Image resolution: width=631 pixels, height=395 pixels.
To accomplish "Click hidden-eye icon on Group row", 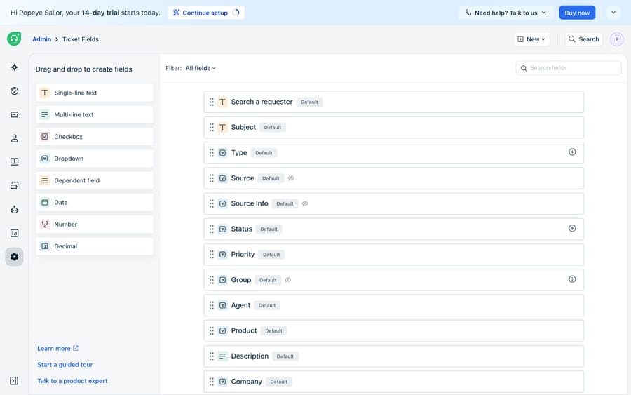I will 288,280.
